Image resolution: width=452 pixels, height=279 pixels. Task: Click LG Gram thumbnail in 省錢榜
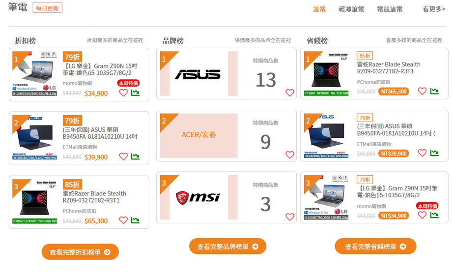pyautogui.click(x=326, y=197)
